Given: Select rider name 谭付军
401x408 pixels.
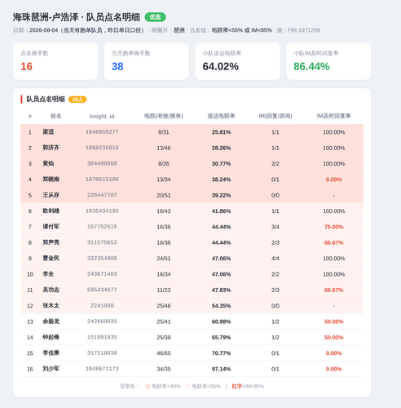Looking at the screenshot, I should [51, 227].
